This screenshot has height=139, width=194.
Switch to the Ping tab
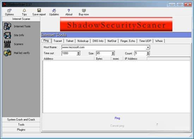[x=47, y=40]
